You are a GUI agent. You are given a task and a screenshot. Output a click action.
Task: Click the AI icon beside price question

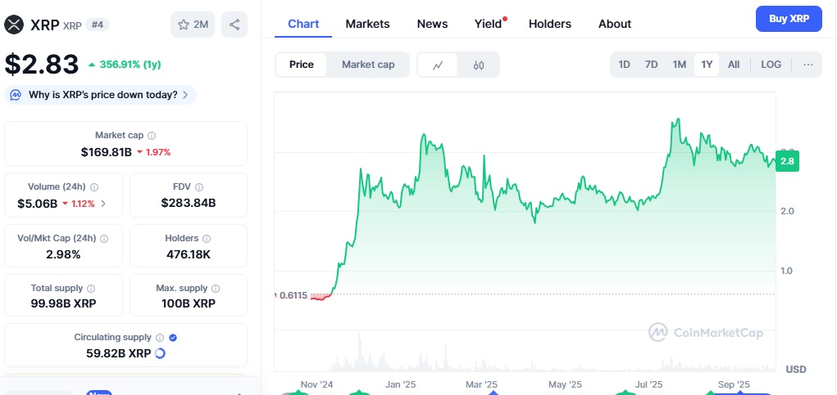pyautogui.click(x=16, y=96)
